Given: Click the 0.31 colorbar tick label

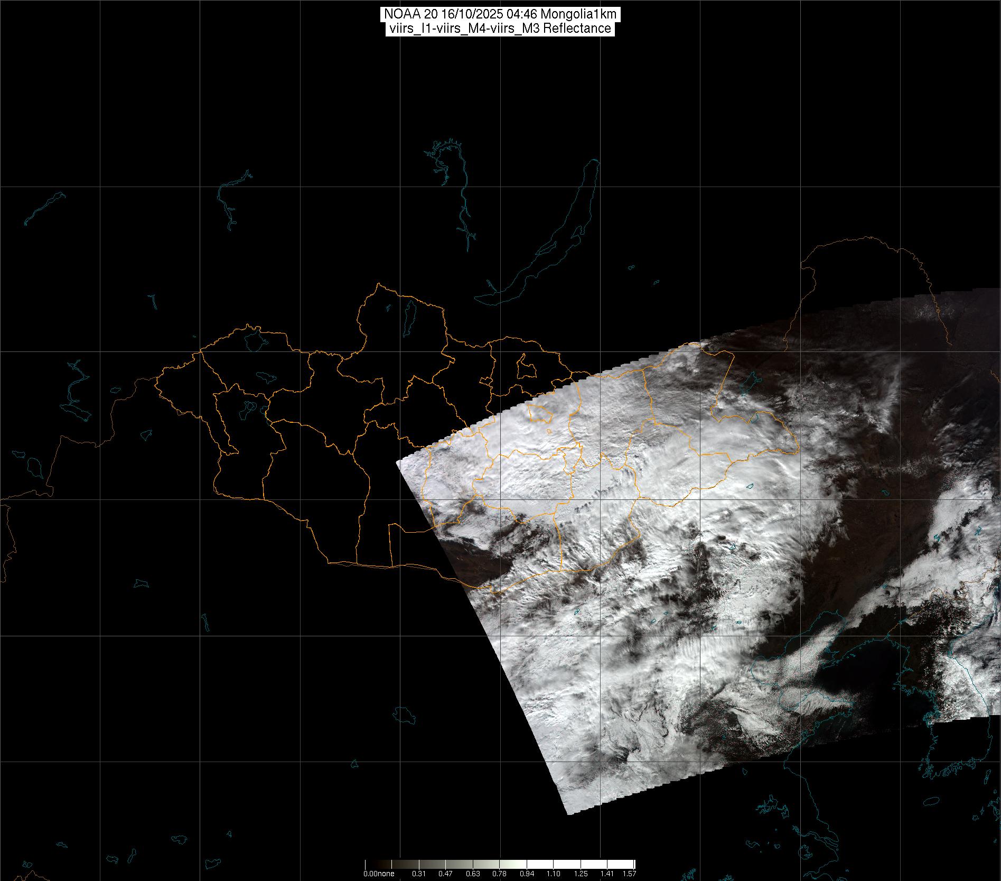Looking at the screenshot, I should click(419, 874).
